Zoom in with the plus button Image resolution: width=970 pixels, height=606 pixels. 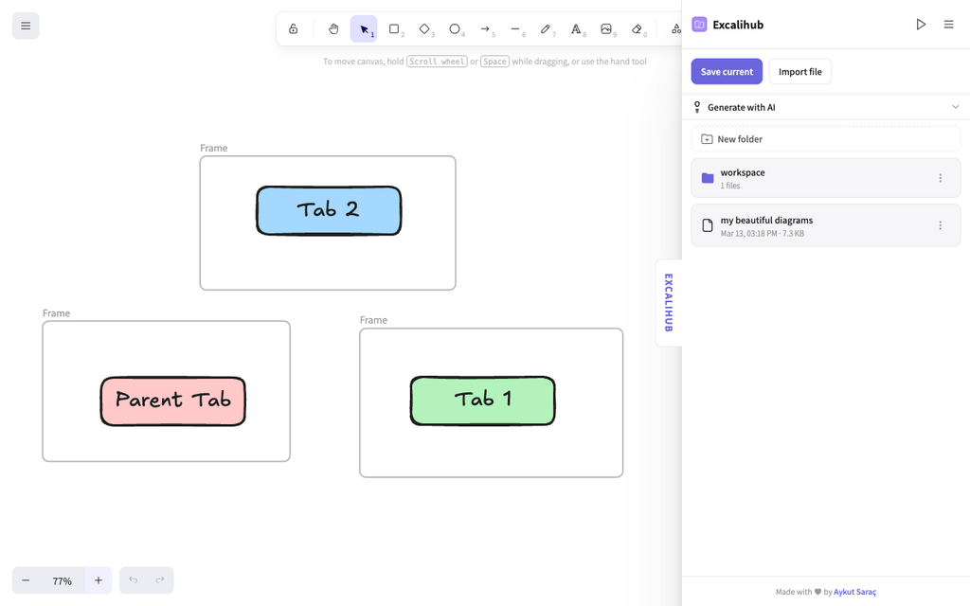(x=99, y=580)
